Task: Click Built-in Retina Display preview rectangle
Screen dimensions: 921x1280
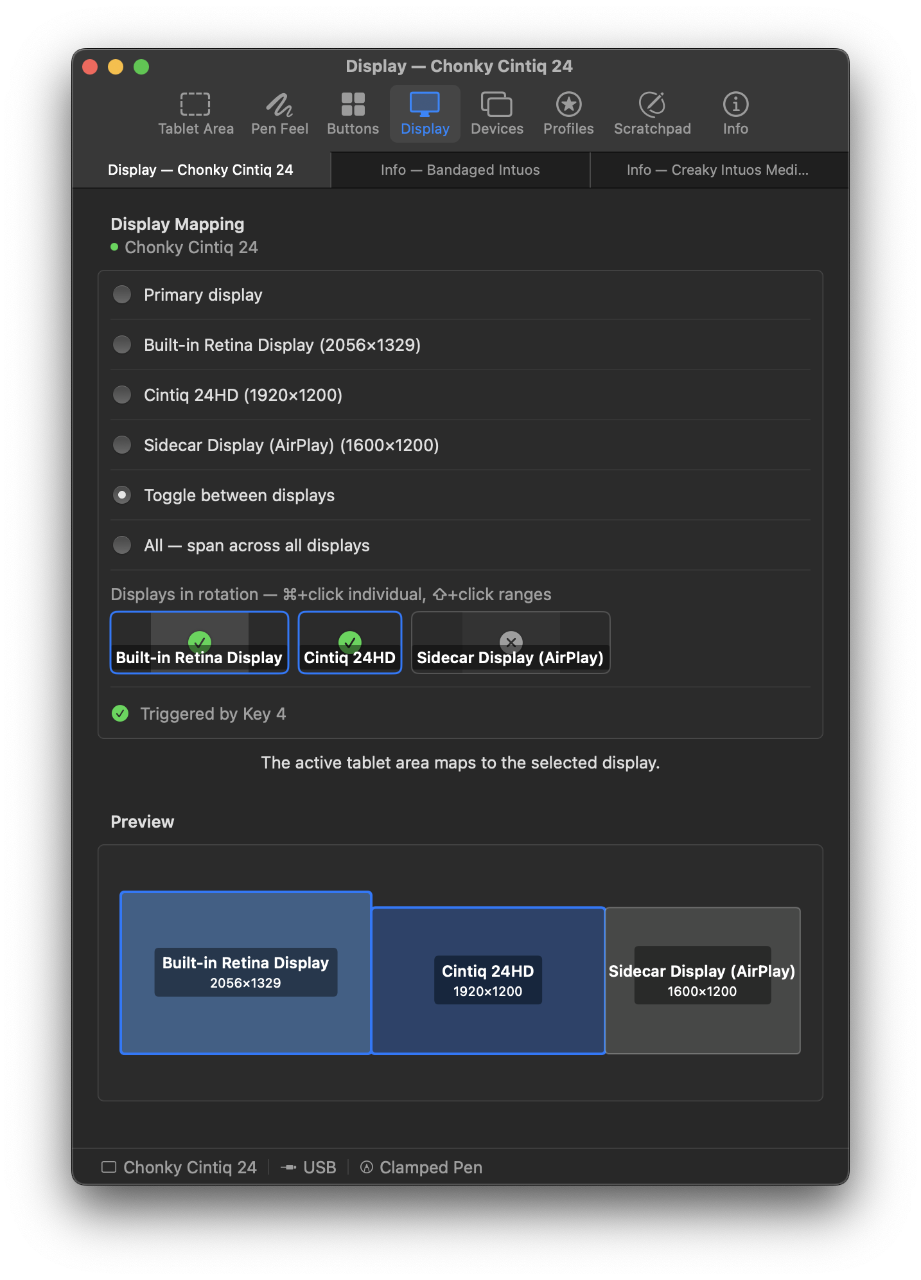Action: 246,972
